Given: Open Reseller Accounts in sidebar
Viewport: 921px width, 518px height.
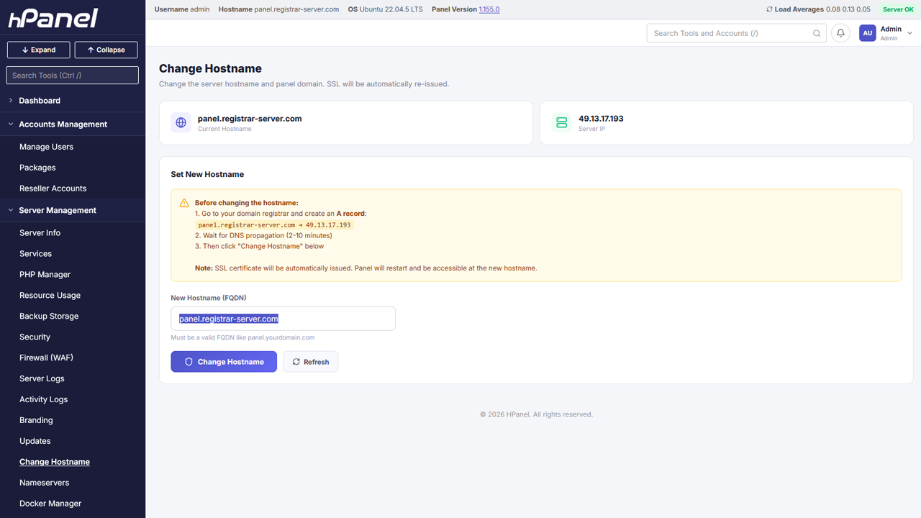Looking at the screenshot, I should pyautogui.click(x=53, y=188).
